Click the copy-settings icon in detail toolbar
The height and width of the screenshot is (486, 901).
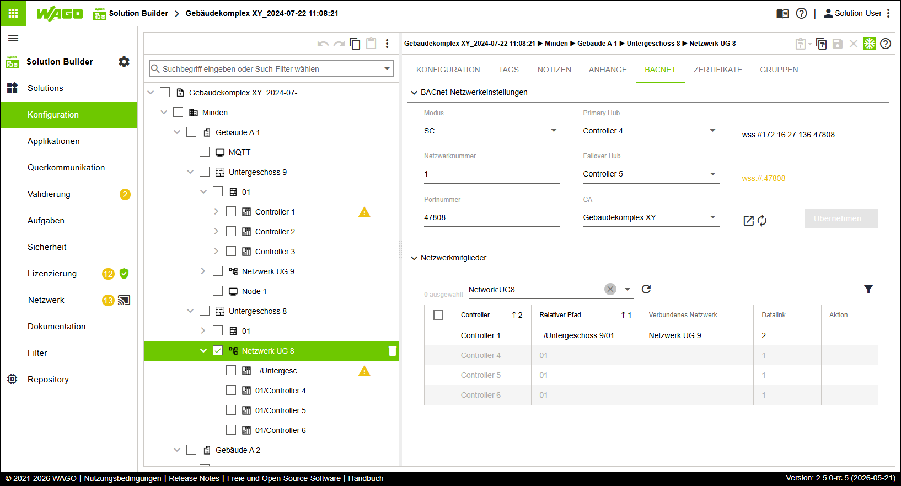click(822, 44)
